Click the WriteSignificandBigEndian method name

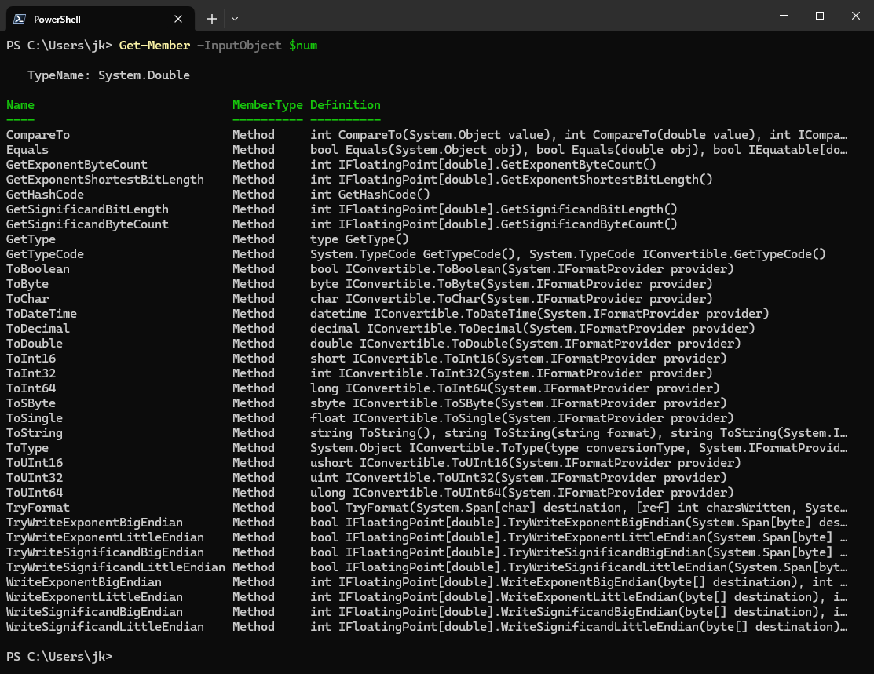pyautogui.click(x=94, y=611)
